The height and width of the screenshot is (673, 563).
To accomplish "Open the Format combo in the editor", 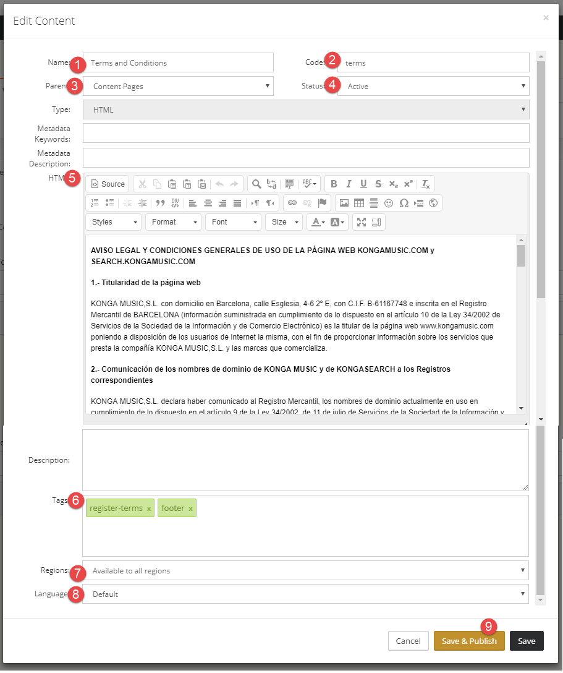I will coord(174,222).
